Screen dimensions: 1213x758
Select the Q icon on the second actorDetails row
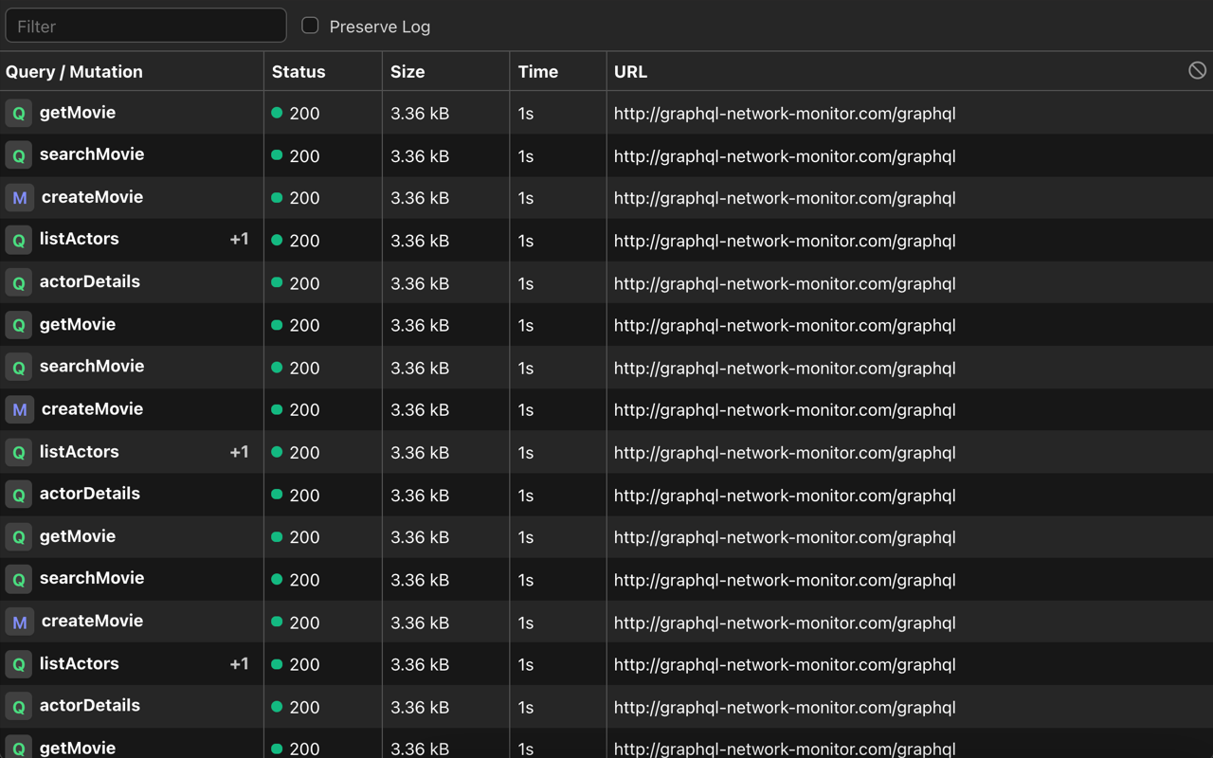18,495
